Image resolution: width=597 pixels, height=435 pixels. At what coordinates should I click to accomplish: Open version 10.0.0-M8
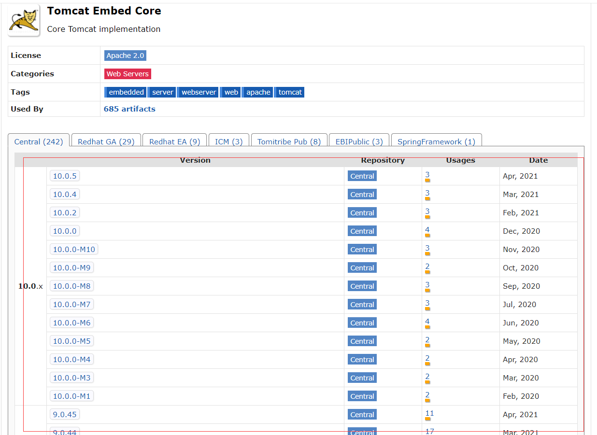click(x=71, y=286)
